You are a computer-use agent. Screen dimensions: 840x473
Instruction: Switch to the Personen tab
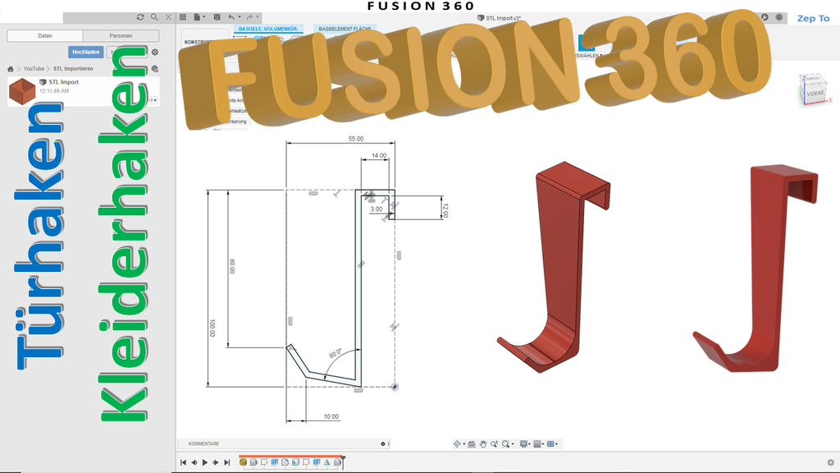coord(121,36)
